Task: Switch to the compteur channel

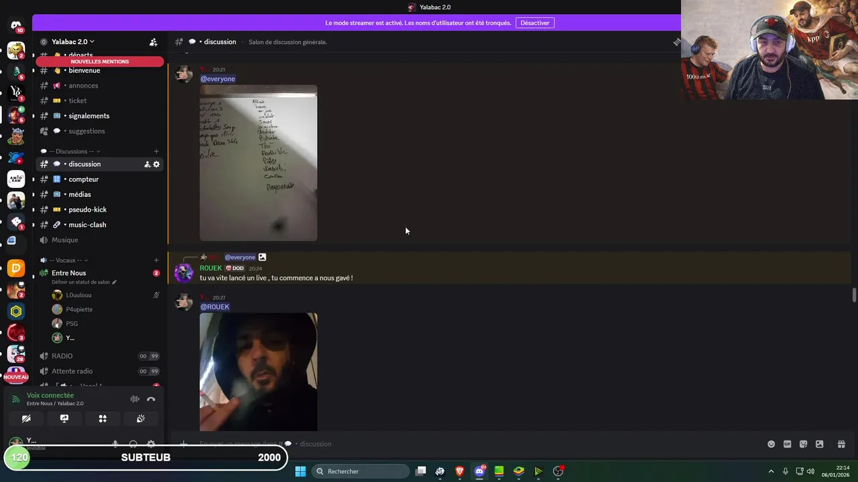Action: [101, 179]
